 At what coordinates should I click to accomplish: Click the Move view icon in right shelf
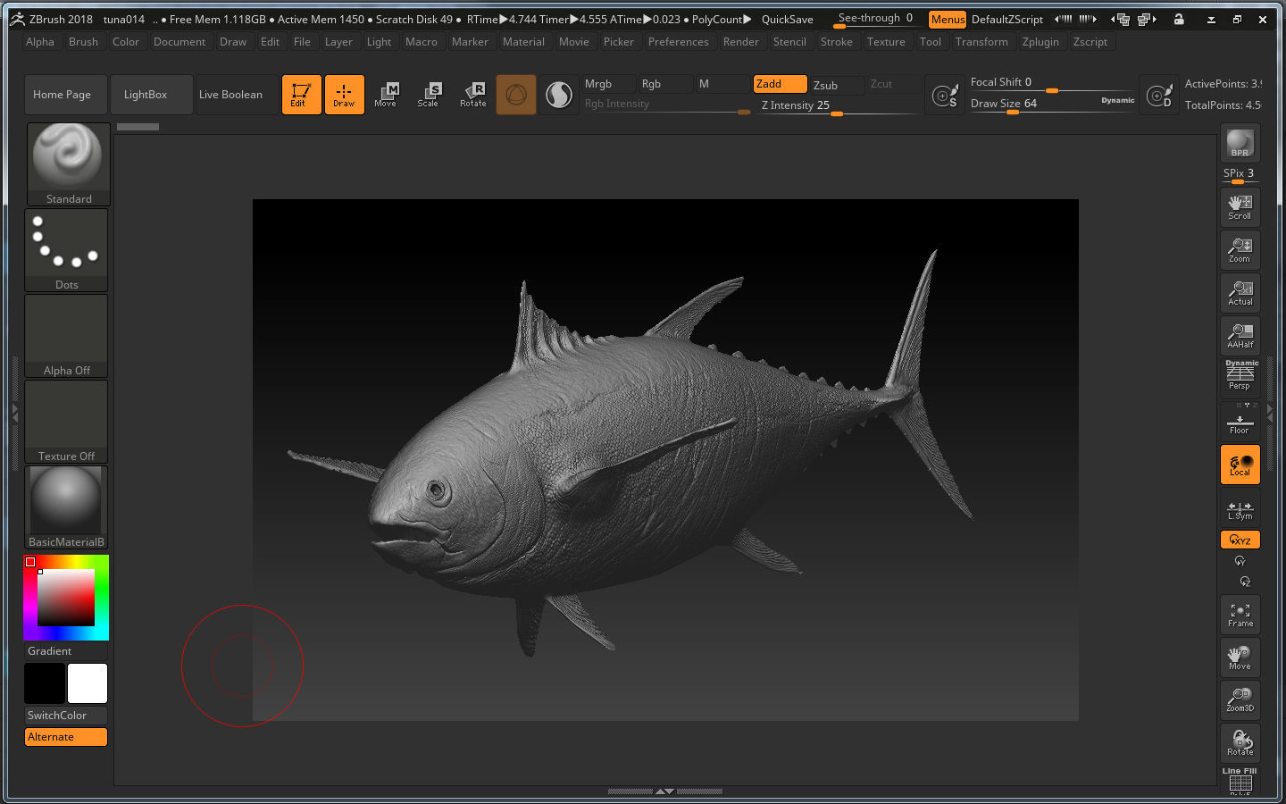tap(1240, 657)
